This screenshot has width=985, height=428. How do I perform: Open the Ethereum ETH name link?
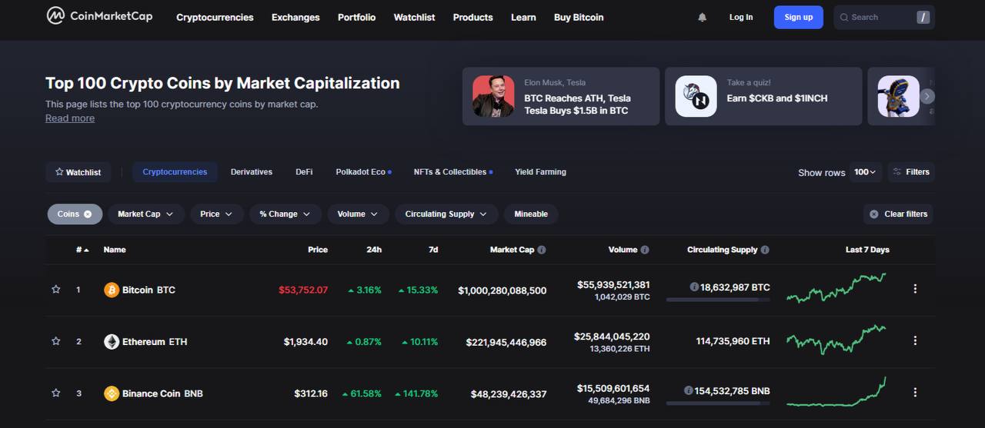pos(155,341)
